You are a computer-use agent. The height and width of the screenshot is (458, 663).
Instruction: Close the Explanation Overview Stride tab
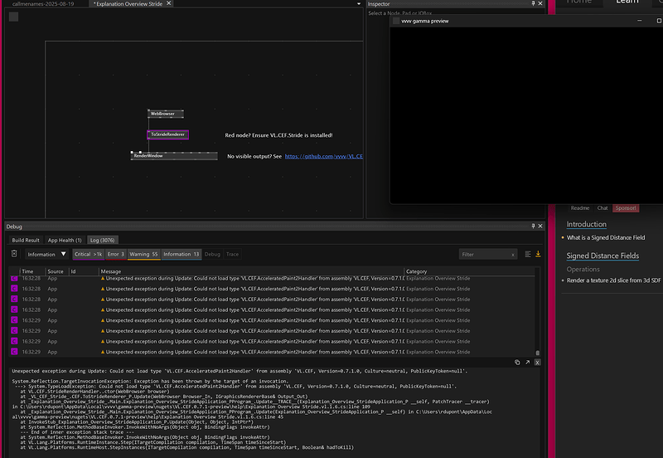click(169, 3)
